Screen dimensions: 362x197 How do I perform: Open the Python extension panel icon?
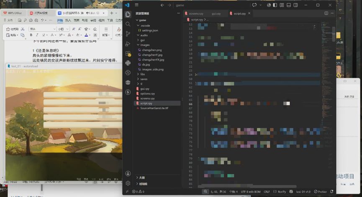pos(128,63)
